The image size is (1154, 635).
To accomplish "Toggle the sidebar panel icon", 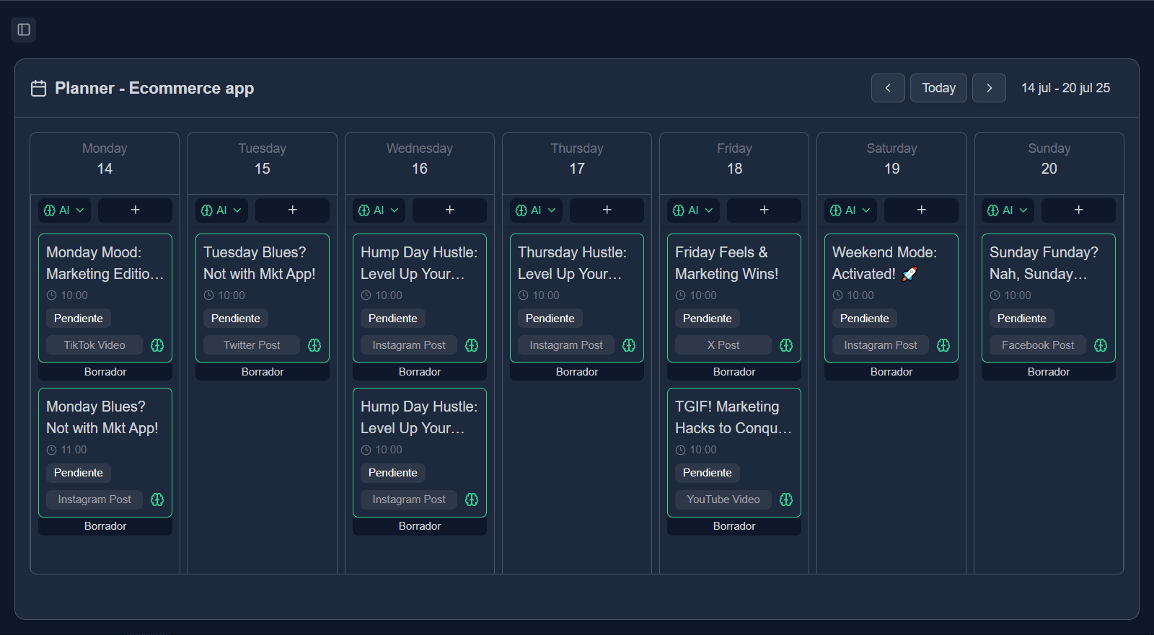I will 24,30.
